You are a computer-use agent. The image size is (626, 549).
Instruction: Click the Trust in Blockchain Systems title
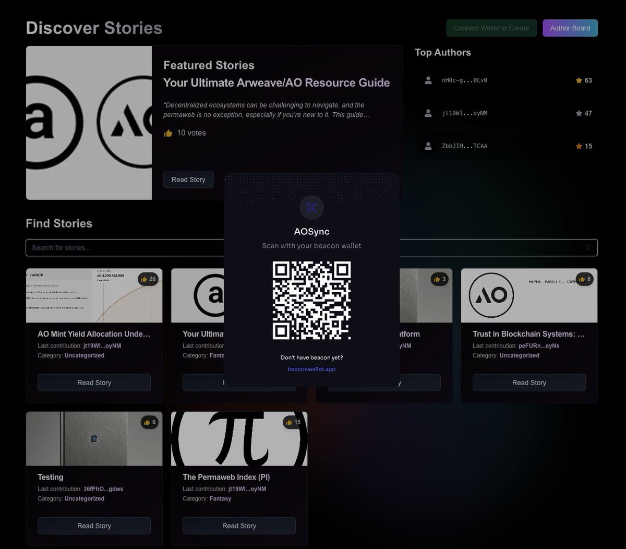[529, 334]
